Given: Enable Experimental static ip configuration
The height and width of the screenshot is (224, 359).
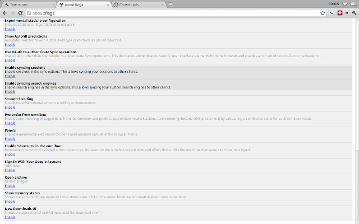Looking at the screenshot, I should point(10,29).
